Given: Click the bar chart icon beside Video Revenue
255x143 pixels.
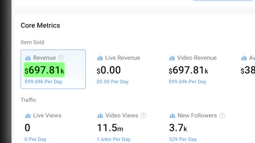Looking at the screenshot, I should click(172, 58).
